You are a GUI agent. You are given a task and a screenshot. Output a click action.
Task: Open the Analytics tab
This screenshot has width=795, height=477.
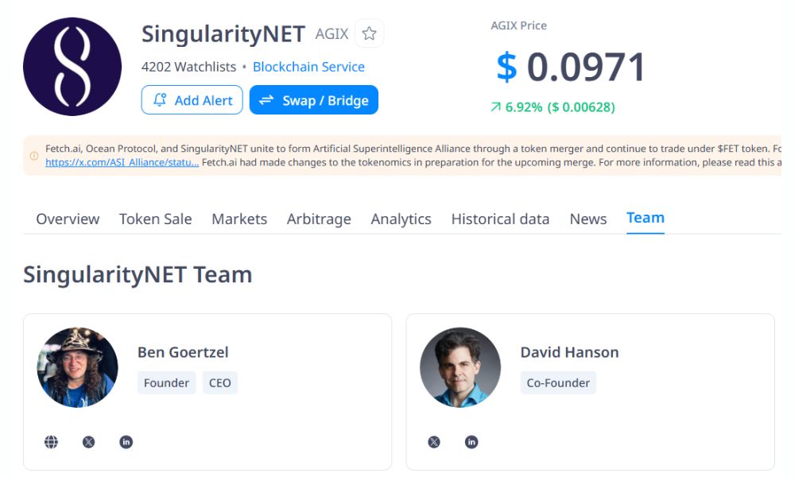point(401,219)
